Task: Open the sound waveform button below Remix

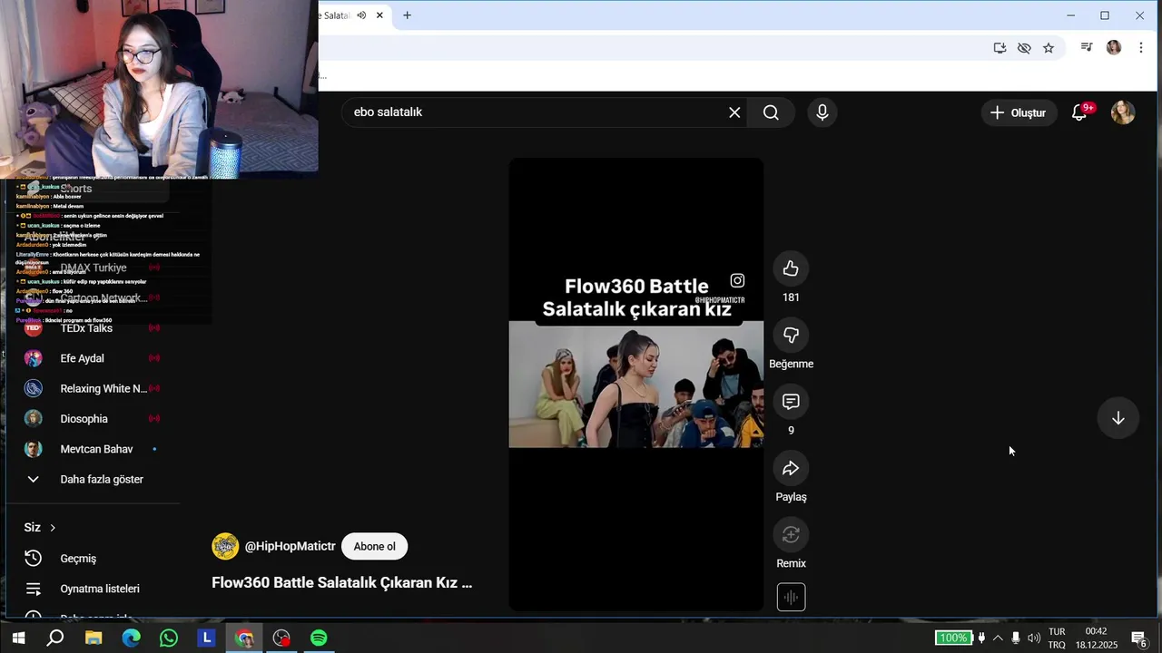Action: (x=791, y=597)
